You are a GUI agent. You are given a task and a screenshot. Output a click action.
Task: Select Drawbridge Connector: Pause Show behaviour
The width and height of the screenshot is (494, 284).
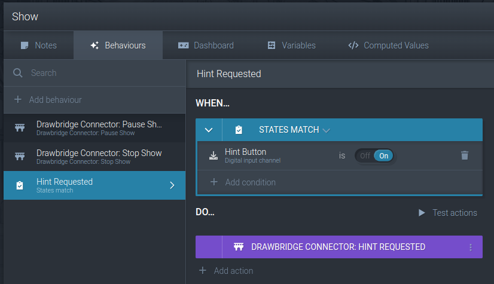pos(94,128)
